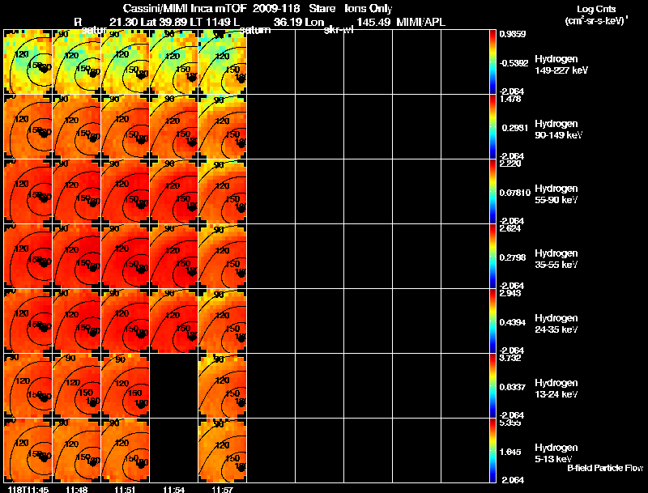Click the 'Cassini/MIMI Inca mTOF' title text
Screen dimensions: 648x493
tap(185, 9)
